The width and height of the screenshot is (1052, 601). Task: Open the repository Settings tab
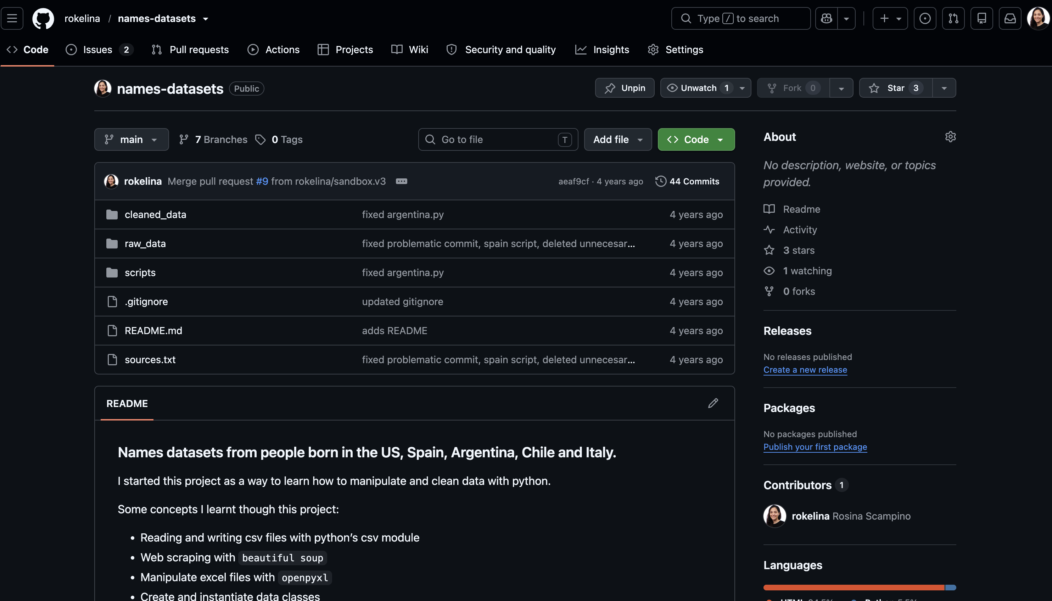pyautogui.click(x=676, y=50)
